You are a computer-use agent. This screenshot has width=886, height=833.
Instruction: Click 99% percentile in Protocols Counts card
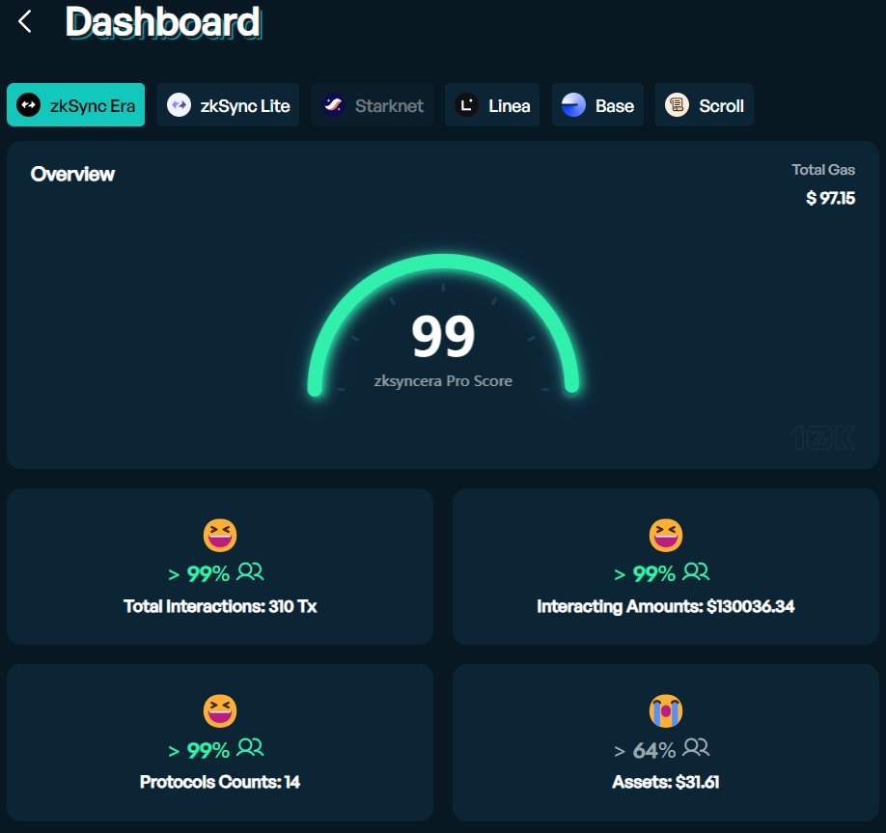(x=208, y=751)
